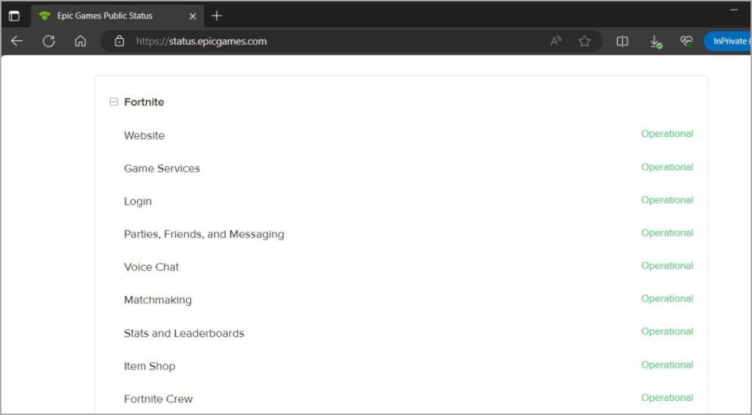Screen dimensions: 752x415
Task: Click the Item Shop label
Action: click(149, 366)
